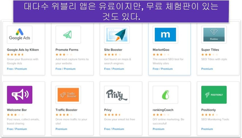Click 'Drive more traffic to your site!' text
This screenshot has height=138, width=242.
click(71, 121)
